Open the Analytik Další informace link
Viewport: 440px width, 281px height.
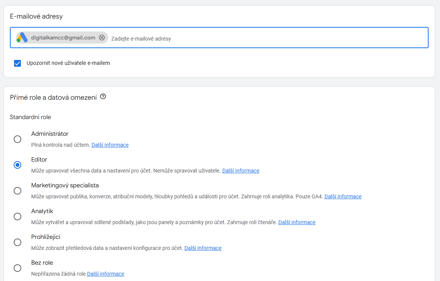point(297,222)
